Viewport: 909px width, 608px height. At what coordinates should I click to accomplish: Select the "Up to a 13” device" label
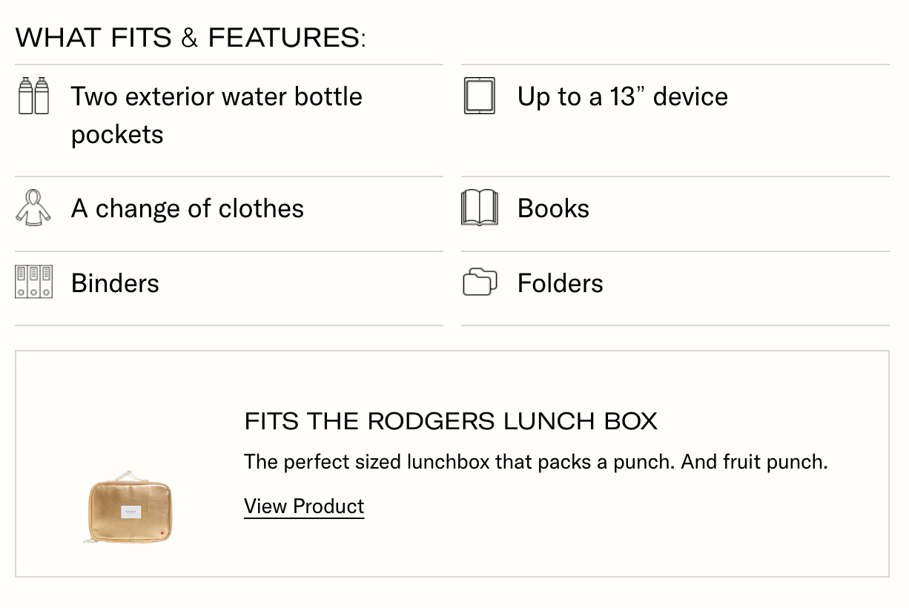point(622,96)
